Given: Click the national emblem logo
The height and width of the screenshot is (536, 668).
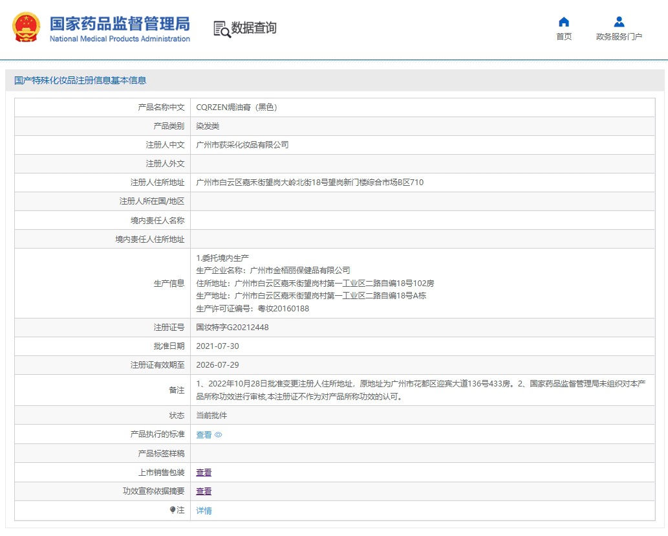Looking at the screenshot, I should [x=27, y=28].
